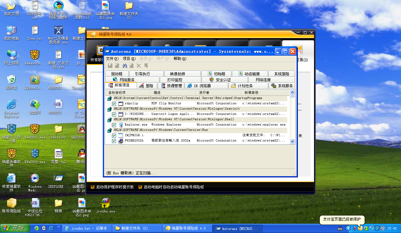Open 我的电脑 desktop icon
The height and width of the screenshot is (233, 401).
coord(11,33)
